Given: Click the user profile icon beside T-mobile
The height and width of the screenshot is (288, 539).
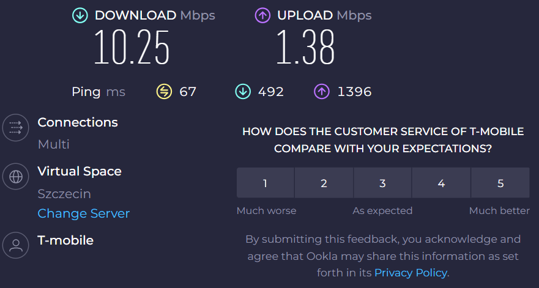Looking at the screenshot, I should [15, 245].
